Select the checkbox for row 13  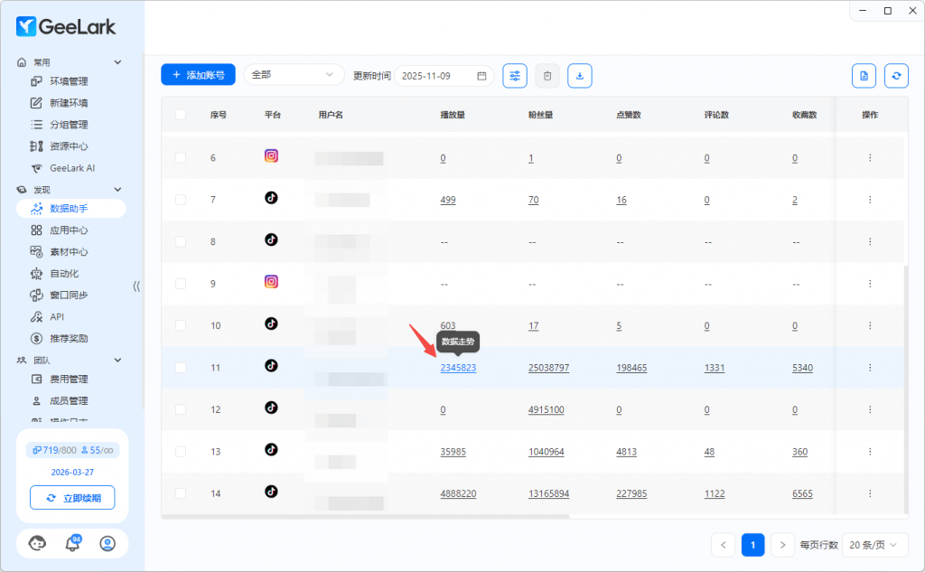[x=181, y=452]
